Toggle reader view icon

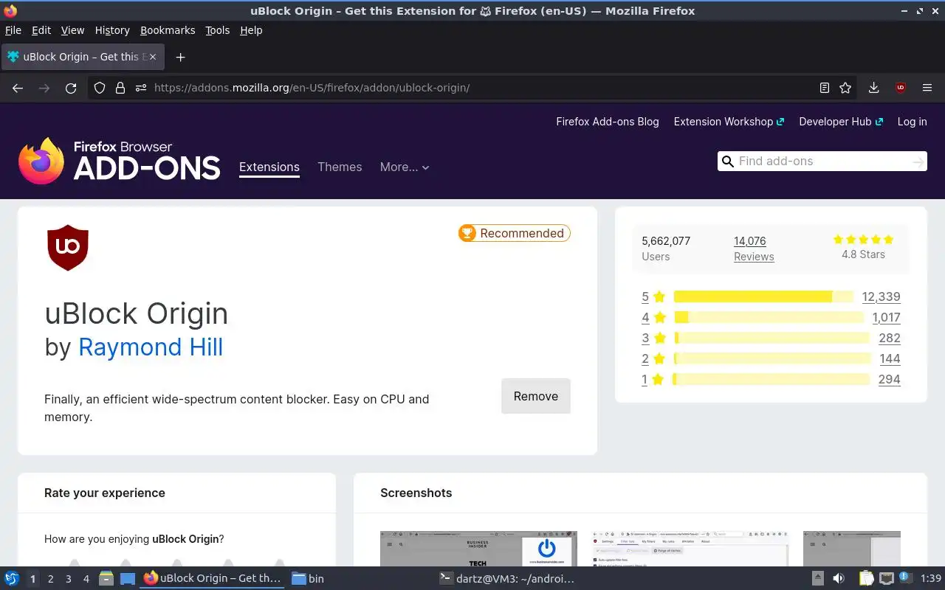coord(825,88)
